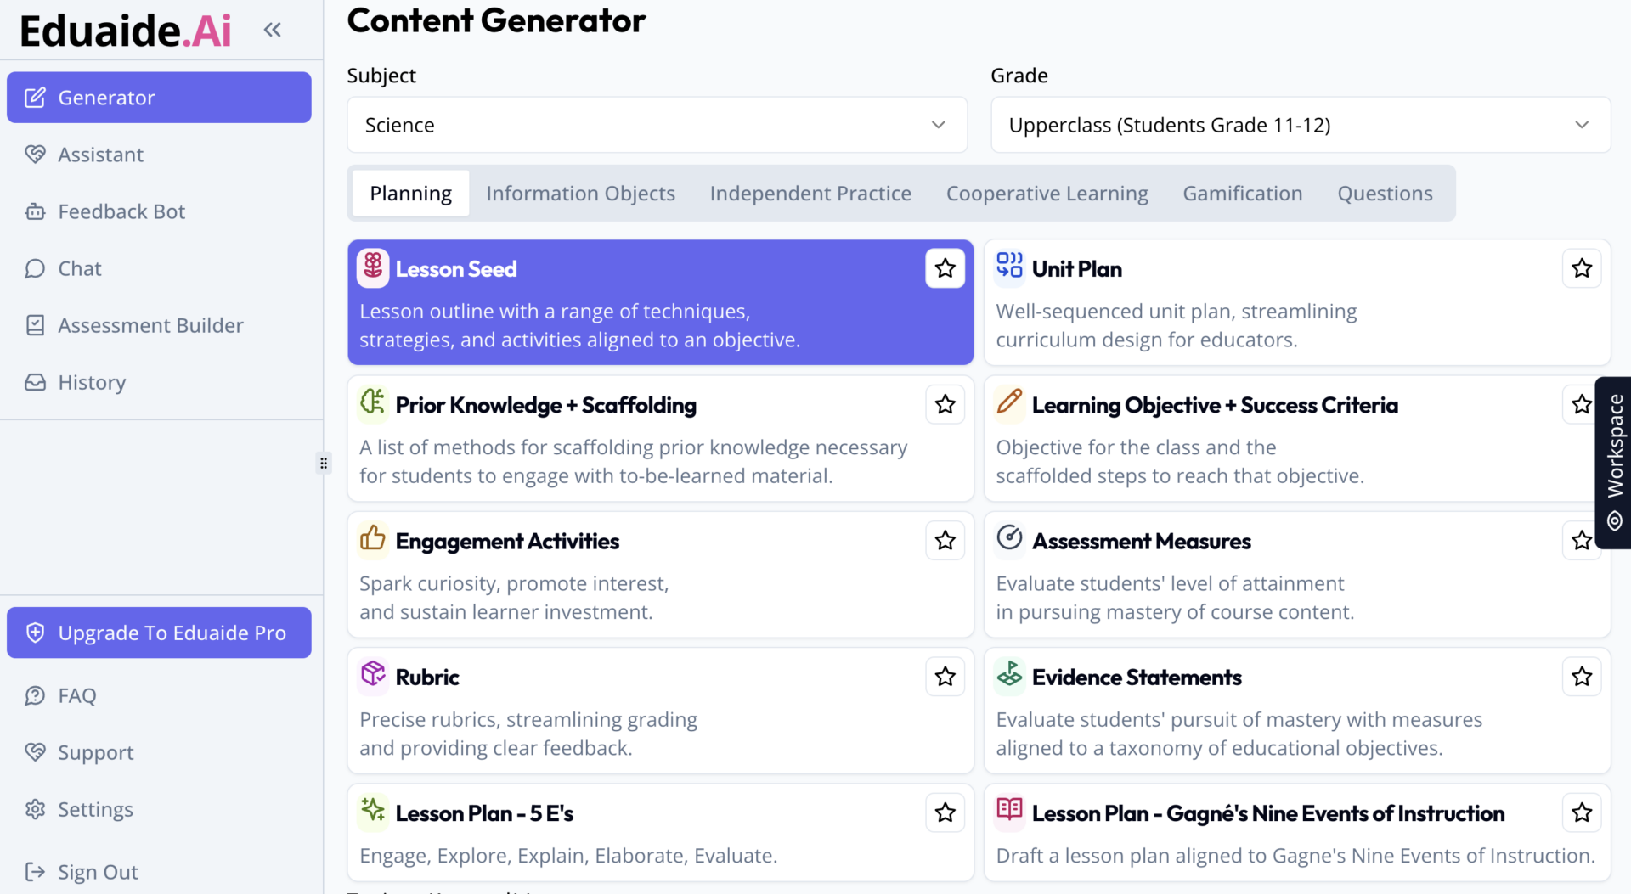Open the Lesson Seed generator icon
Image resolution: width=1631 pixels, height=894 pixels.
click(x=372, y=267)
